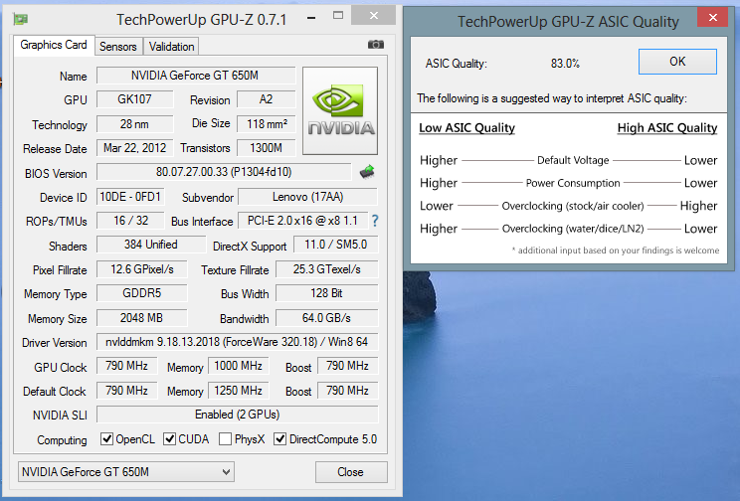Click the Shaders field 384 Unified
The width and height of the screenshot is (740, 501).
click(x=151, y=245)
